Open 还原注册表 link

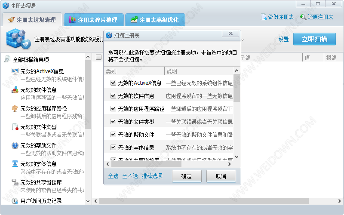(x=320, y=17)
